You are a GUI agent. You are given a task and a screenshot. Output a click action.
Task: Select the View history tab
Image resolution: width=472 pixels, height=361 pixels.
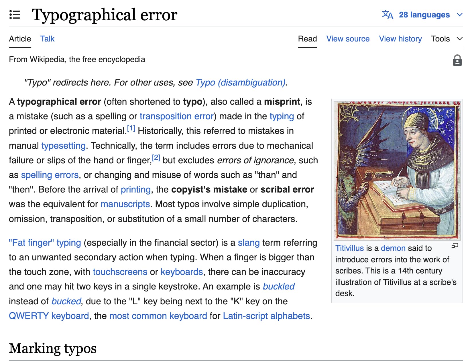pyautogui.click(x=400, y=39)
